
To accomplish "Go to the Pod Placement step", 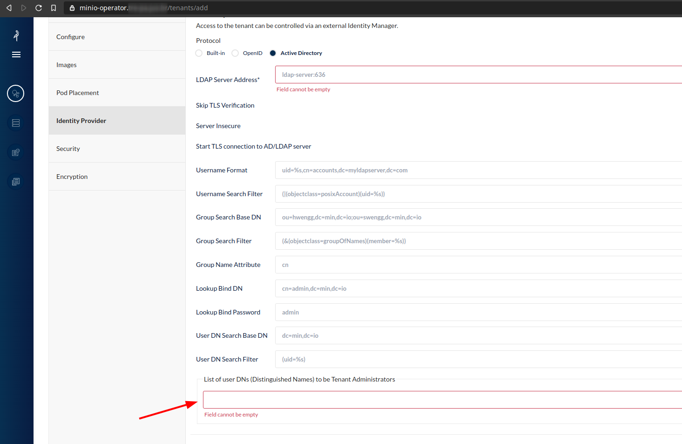I will 77,92.
